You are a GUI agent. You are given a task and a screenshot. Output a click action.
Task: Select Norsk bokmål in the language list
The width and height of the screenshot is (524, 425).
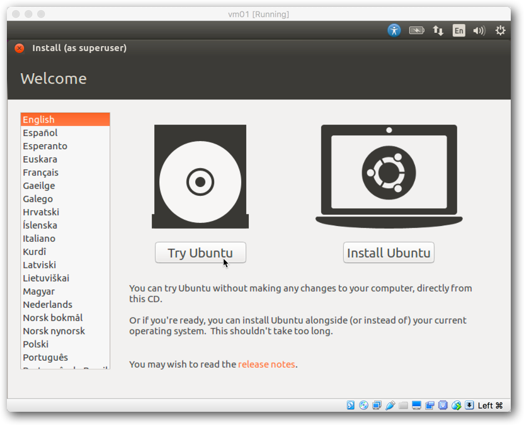(65, 318)
